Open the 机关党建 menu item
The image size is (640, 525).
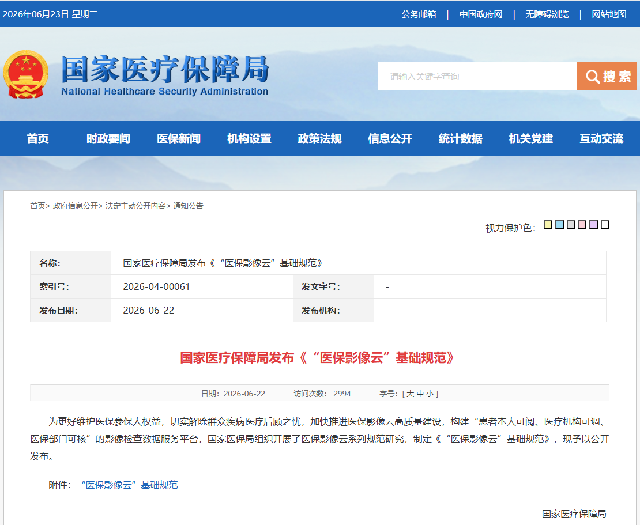click(x=530, y=139)
